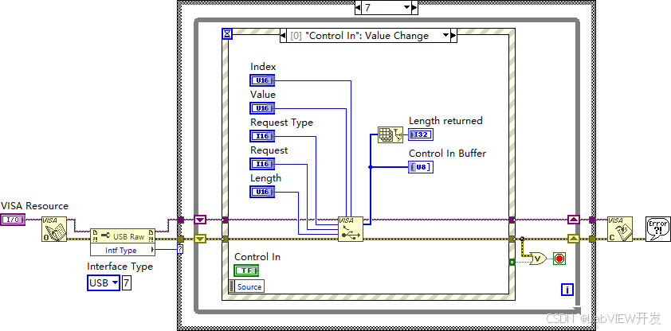Select the Or logic gate

tap(538, 259)
